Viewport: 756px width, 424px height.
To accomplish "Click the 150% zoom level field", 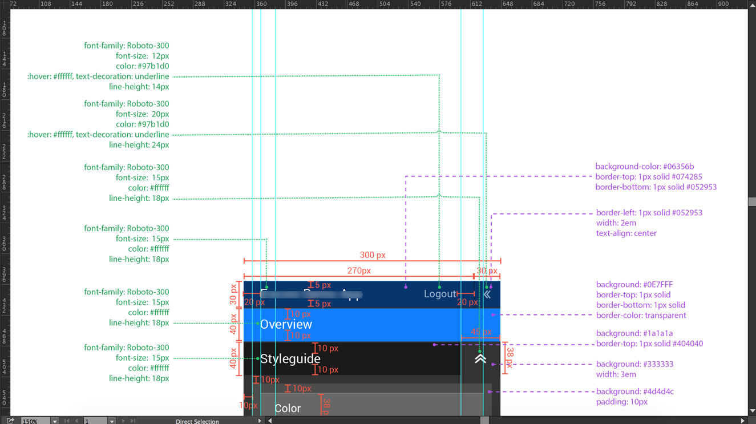I will click(36, 421).
